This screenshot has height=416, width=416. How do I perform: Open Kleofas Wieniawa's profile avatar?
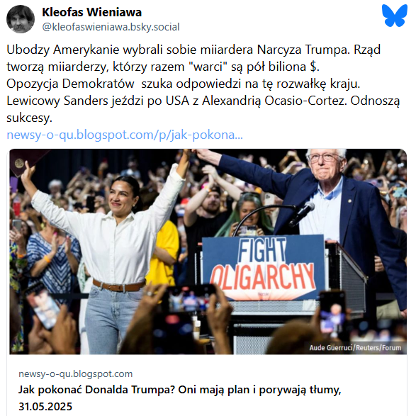coord(21,19)
